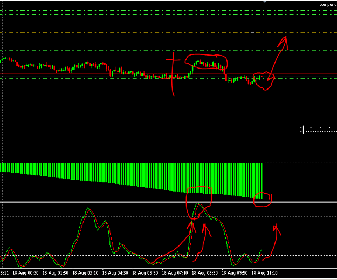Select the solid red horizontal price line
This screenshot has width=337, height=280.
tap(168, 74)
